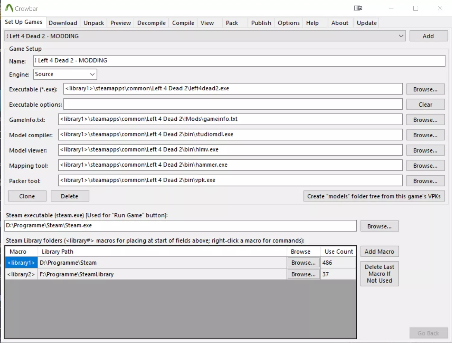Screen dimensions: 452x343
Task: Click the title bar window-mode icon
Action: point(358,8)
